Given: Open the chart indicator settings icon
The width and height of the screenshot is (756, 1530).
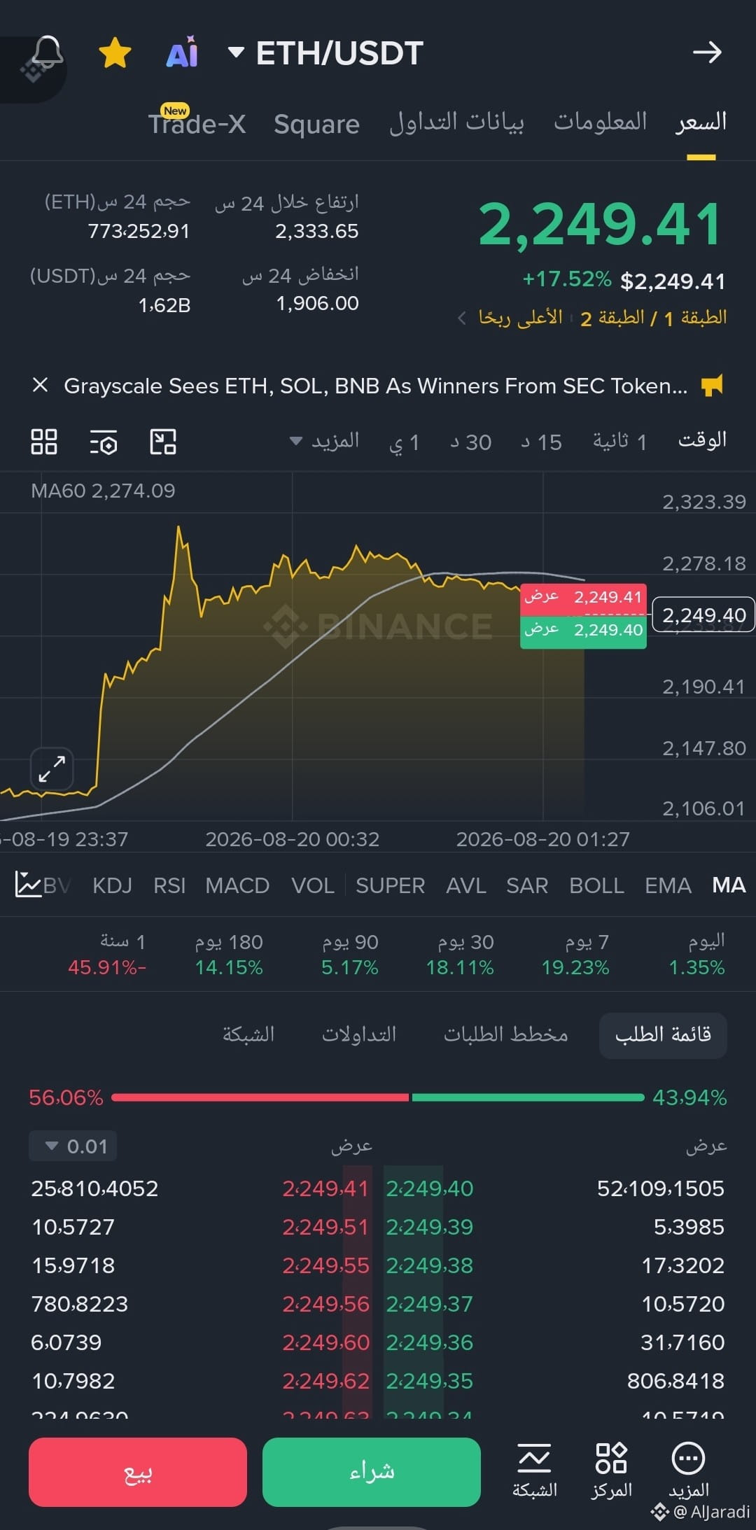Looking at the screenshot, I should pyautogui.click(x=104, y=442).
